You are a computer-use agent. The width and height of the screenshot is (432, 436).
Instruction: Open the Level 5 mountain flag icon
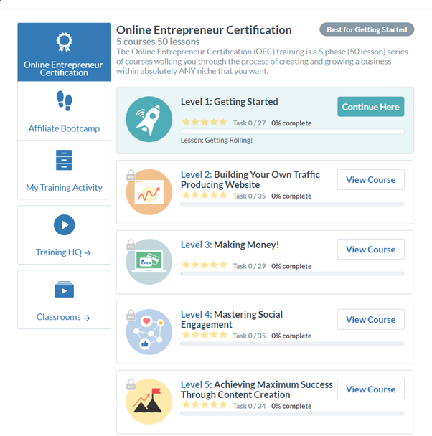(x=149, y=402)
